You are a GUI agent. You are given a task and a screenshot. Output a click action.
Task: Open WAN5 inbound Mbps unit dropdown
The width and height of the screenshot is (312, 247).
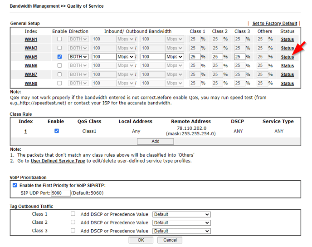126,57
